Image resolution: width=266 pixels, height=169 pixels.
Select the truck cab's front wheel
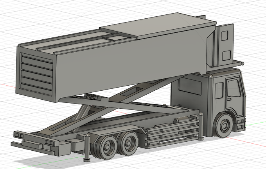[x=224, y=125]
